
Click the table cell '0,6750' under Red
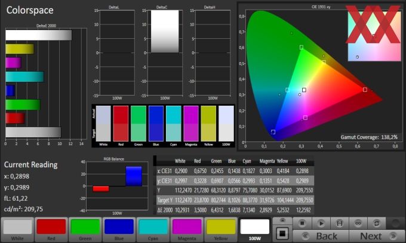(201, 171)
